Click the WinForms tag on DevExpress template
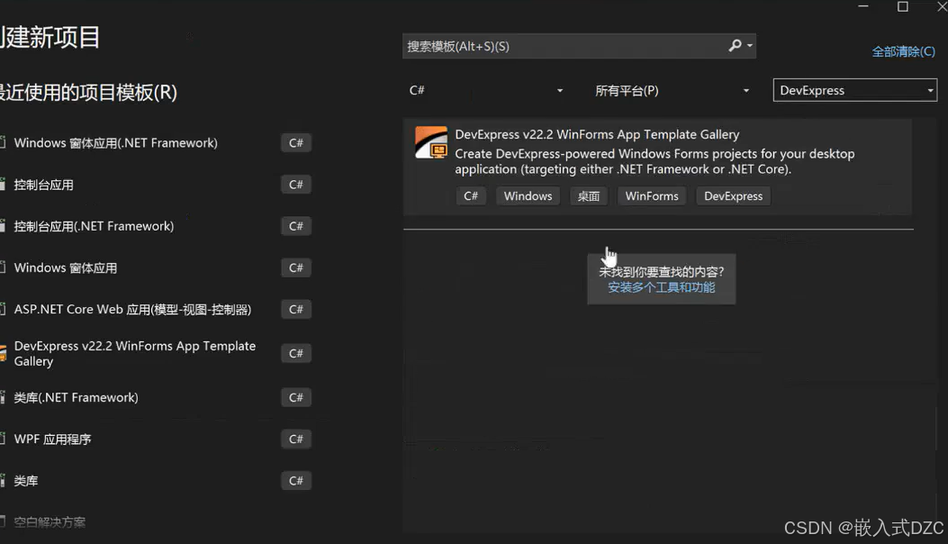 coord(652,196)
